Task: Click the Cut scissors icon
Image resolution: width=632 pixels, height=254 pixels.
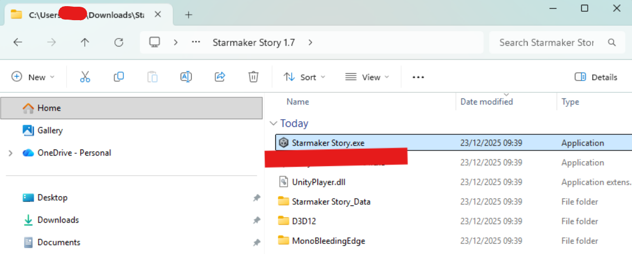Action: point(85,77)
